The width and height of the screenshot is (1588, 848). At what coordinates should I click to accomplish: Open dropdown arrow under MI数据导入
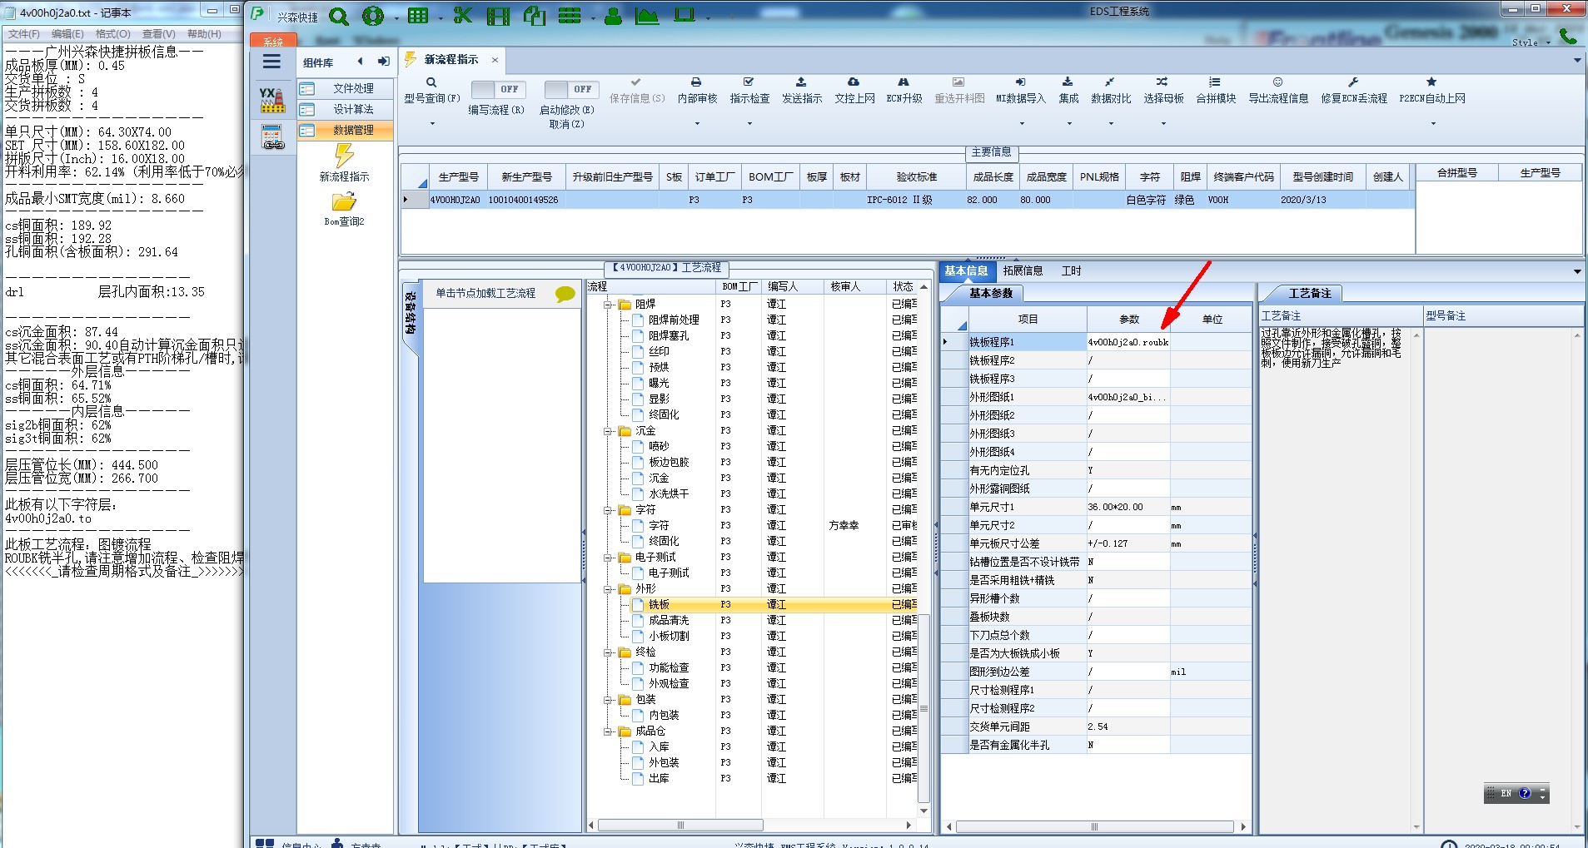[1022, 124]
